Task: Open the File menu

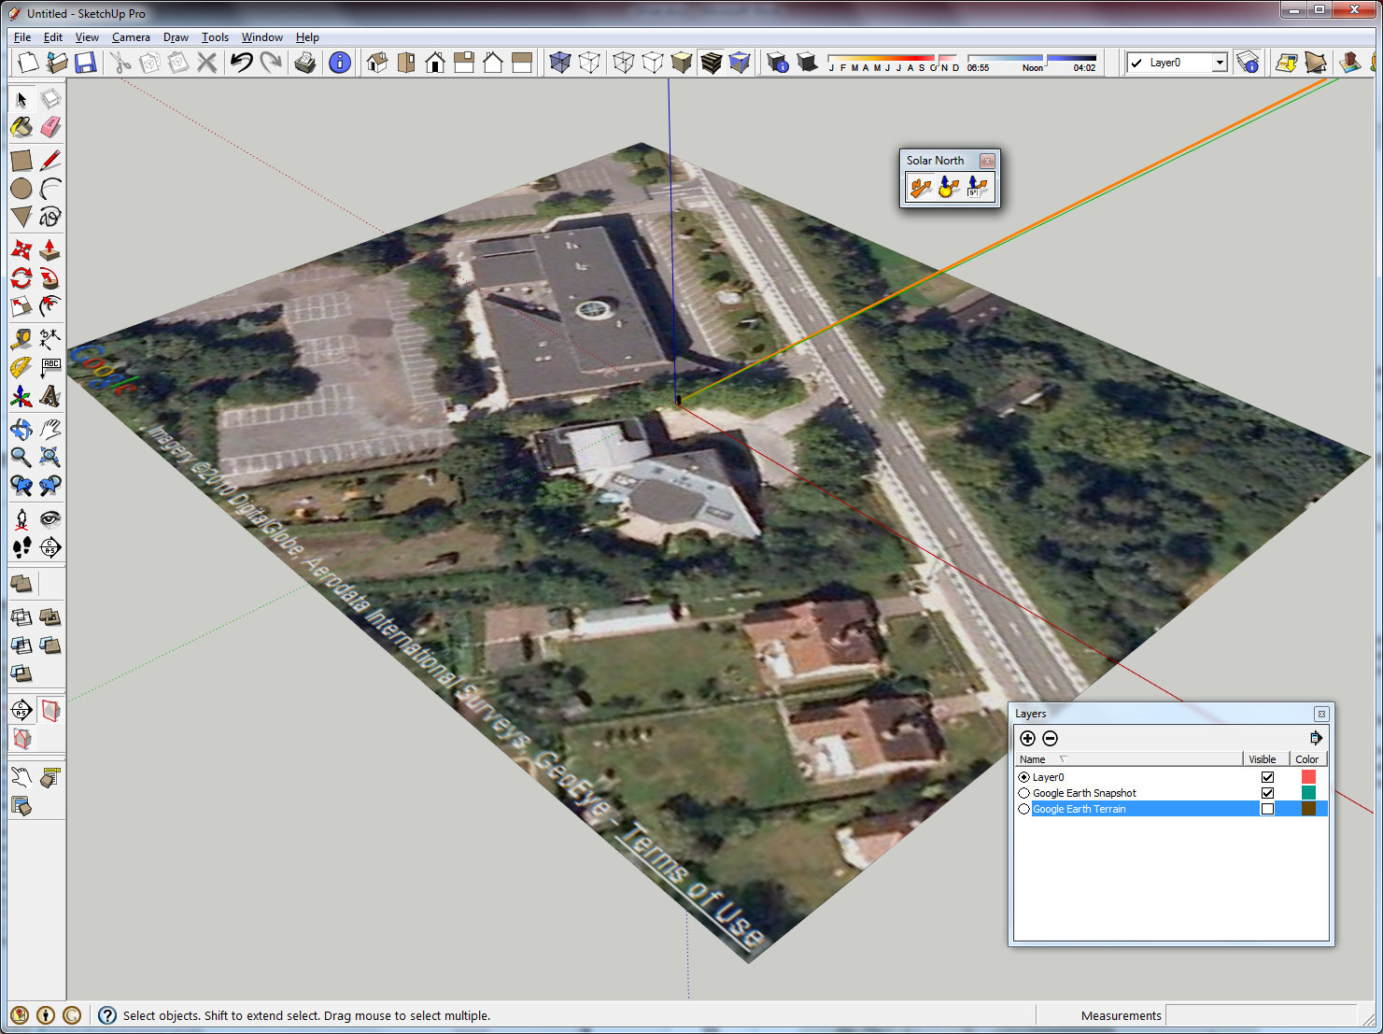Action: coord(22,37)
